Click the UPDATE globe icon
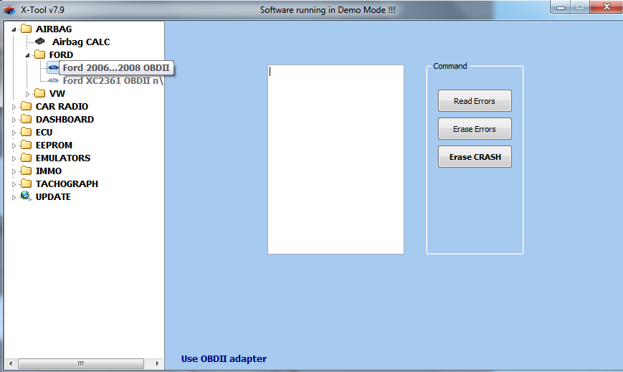The height and width of the screenshot is (372, 623). coord(26,196)
